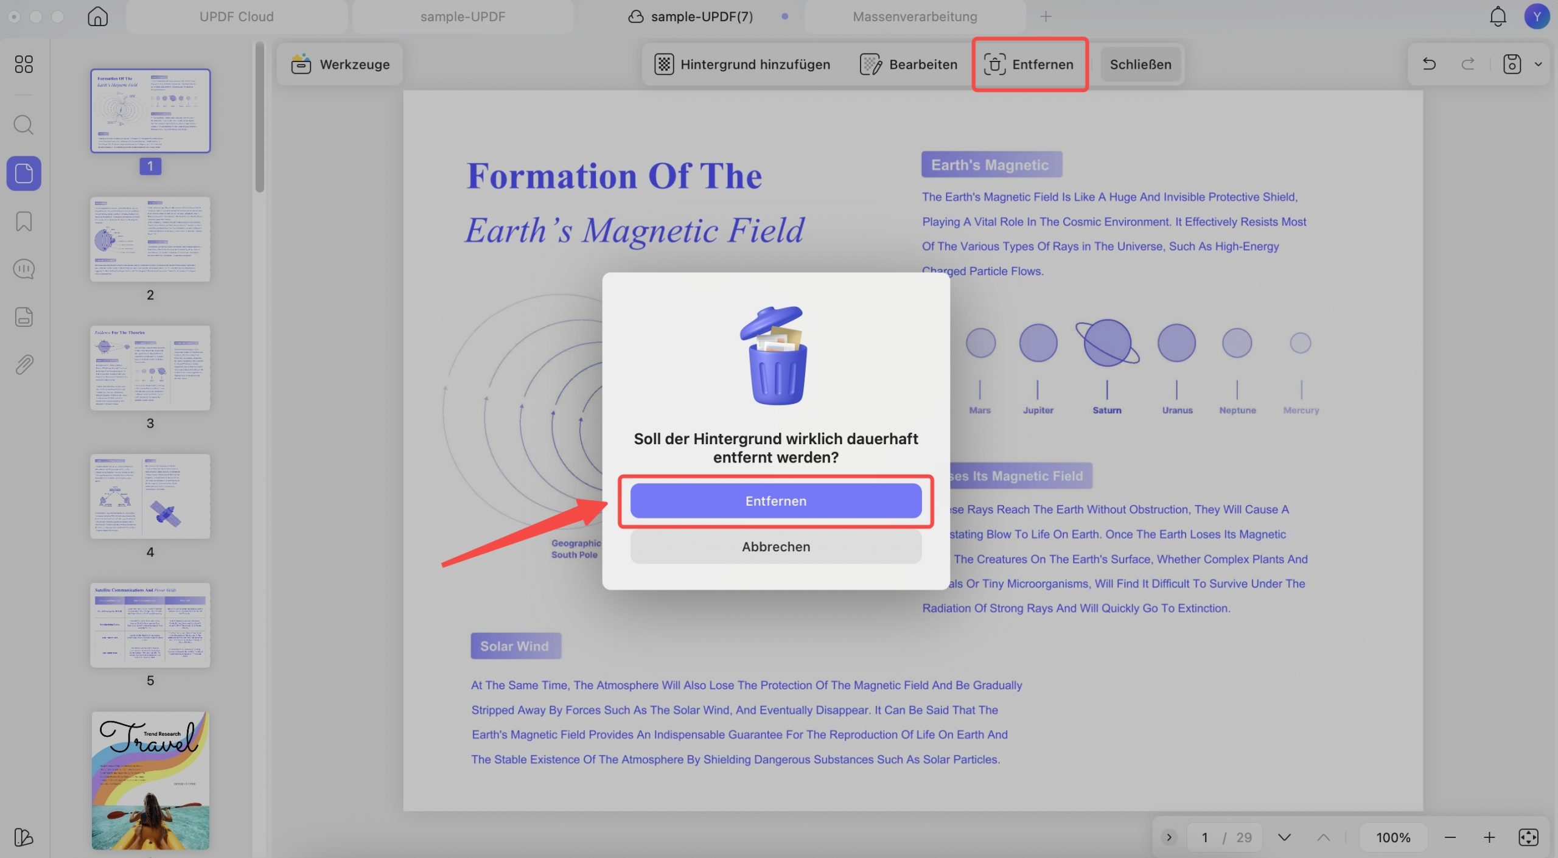Image resolution: width=1558 pixels, height=858 pixels.
Task: Click Entfernen in the top toolbar
Action: coord(1030,64)
